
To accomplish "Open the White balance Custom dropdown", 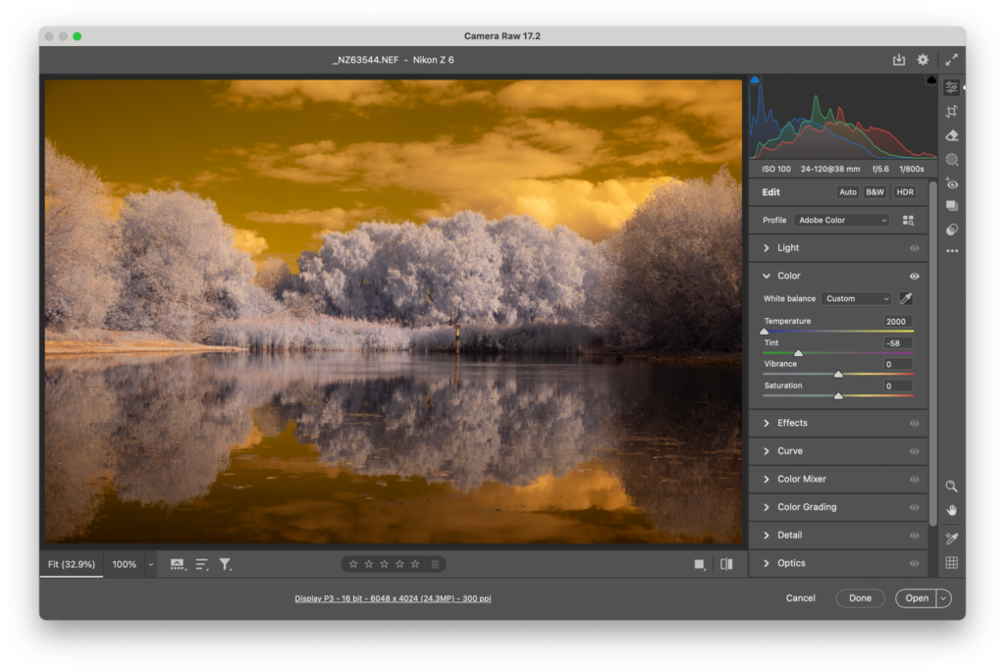I will (857, 298).
